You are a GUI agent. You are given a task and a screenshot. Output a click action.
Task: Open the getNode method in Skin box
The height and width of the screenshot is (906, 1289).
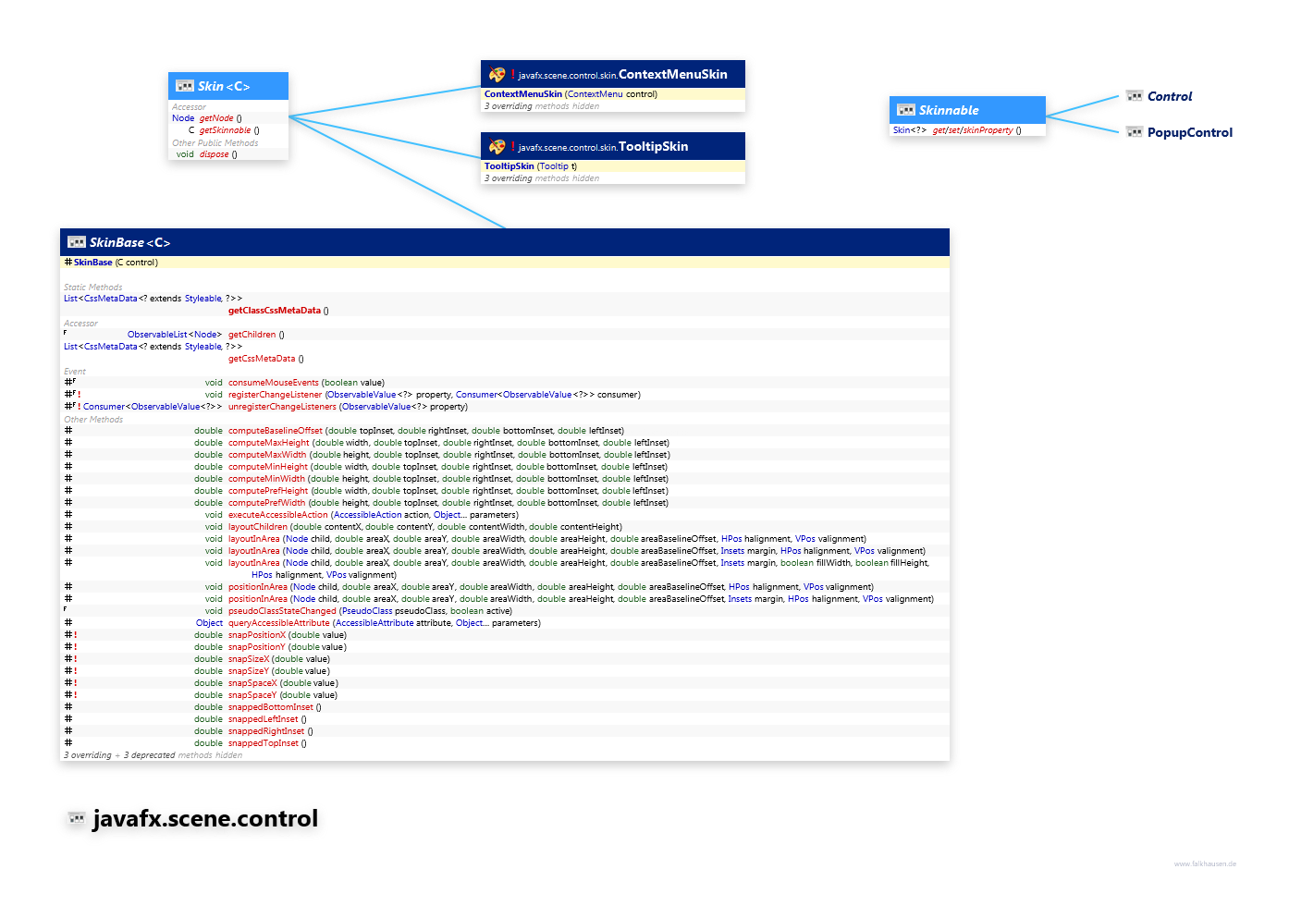[x=216, y=118]
